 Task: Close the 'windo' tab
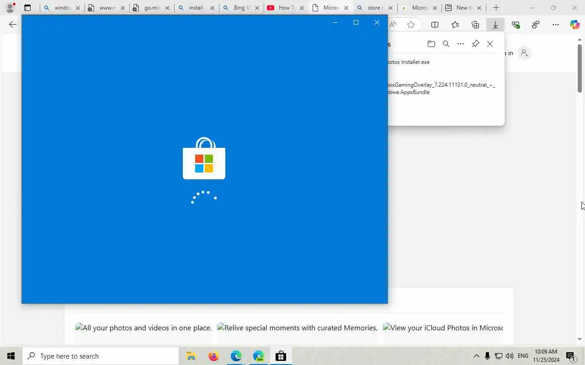coord(78,8)
